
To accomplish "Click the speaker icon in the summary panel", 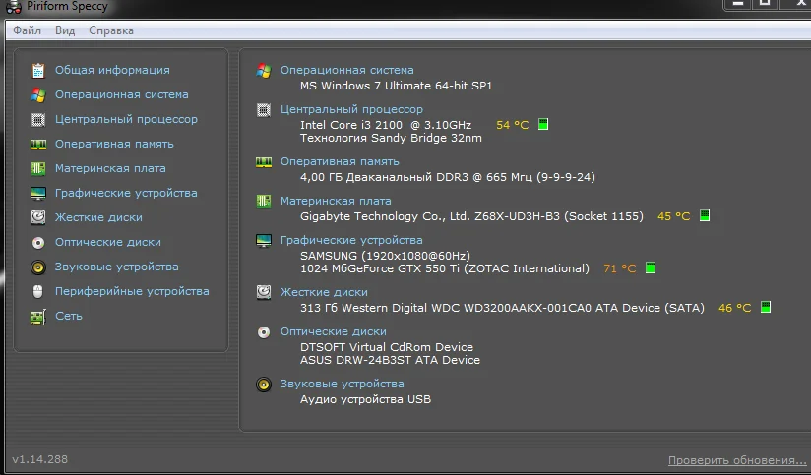I will tap(264, 385).
